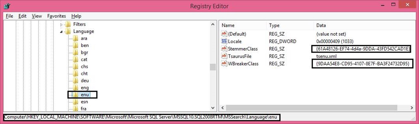The image size is (419, 124).
Task: Click the Name column header
Action: point(243,25)
